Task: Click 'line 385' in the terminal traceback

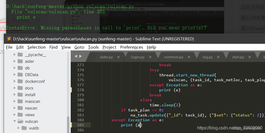Action: click(x=94, y=12)
